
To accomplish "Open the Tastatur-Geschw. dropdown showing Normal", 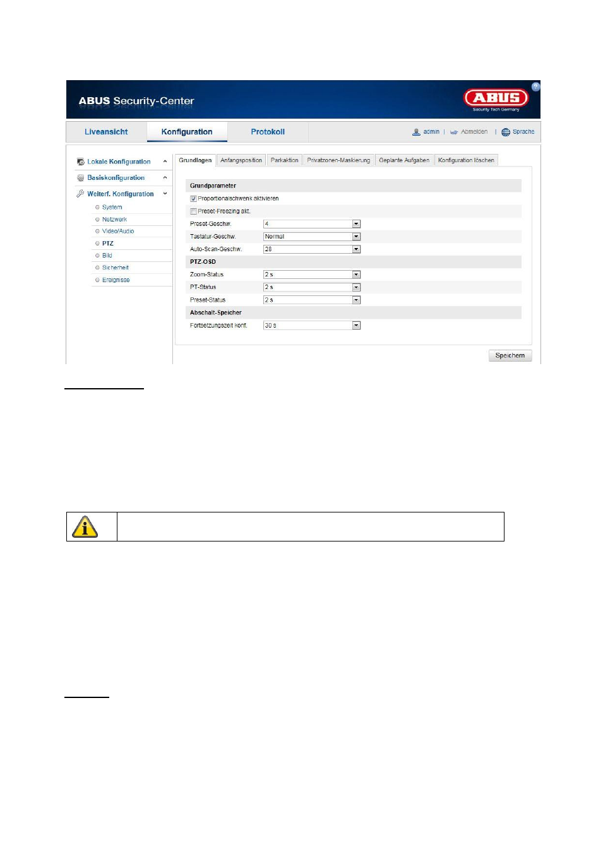I will (x=312, y=237).
